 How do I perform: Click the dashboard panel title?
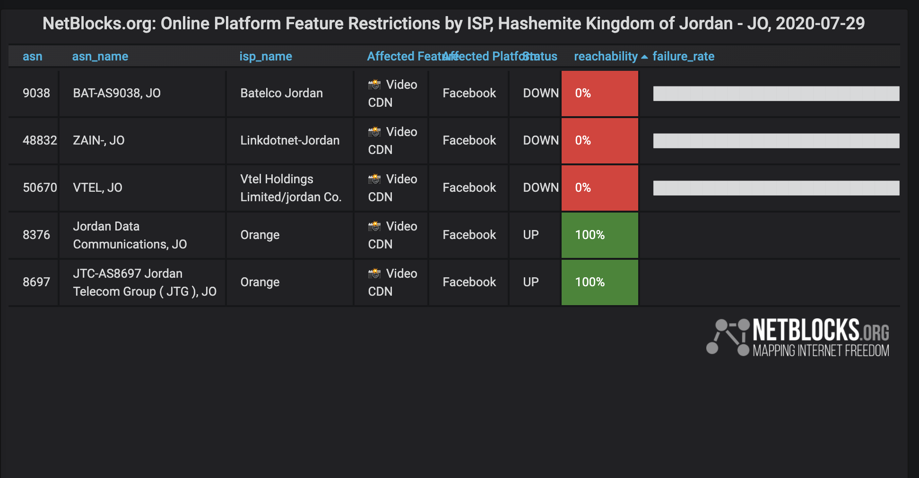click(453, 24)
